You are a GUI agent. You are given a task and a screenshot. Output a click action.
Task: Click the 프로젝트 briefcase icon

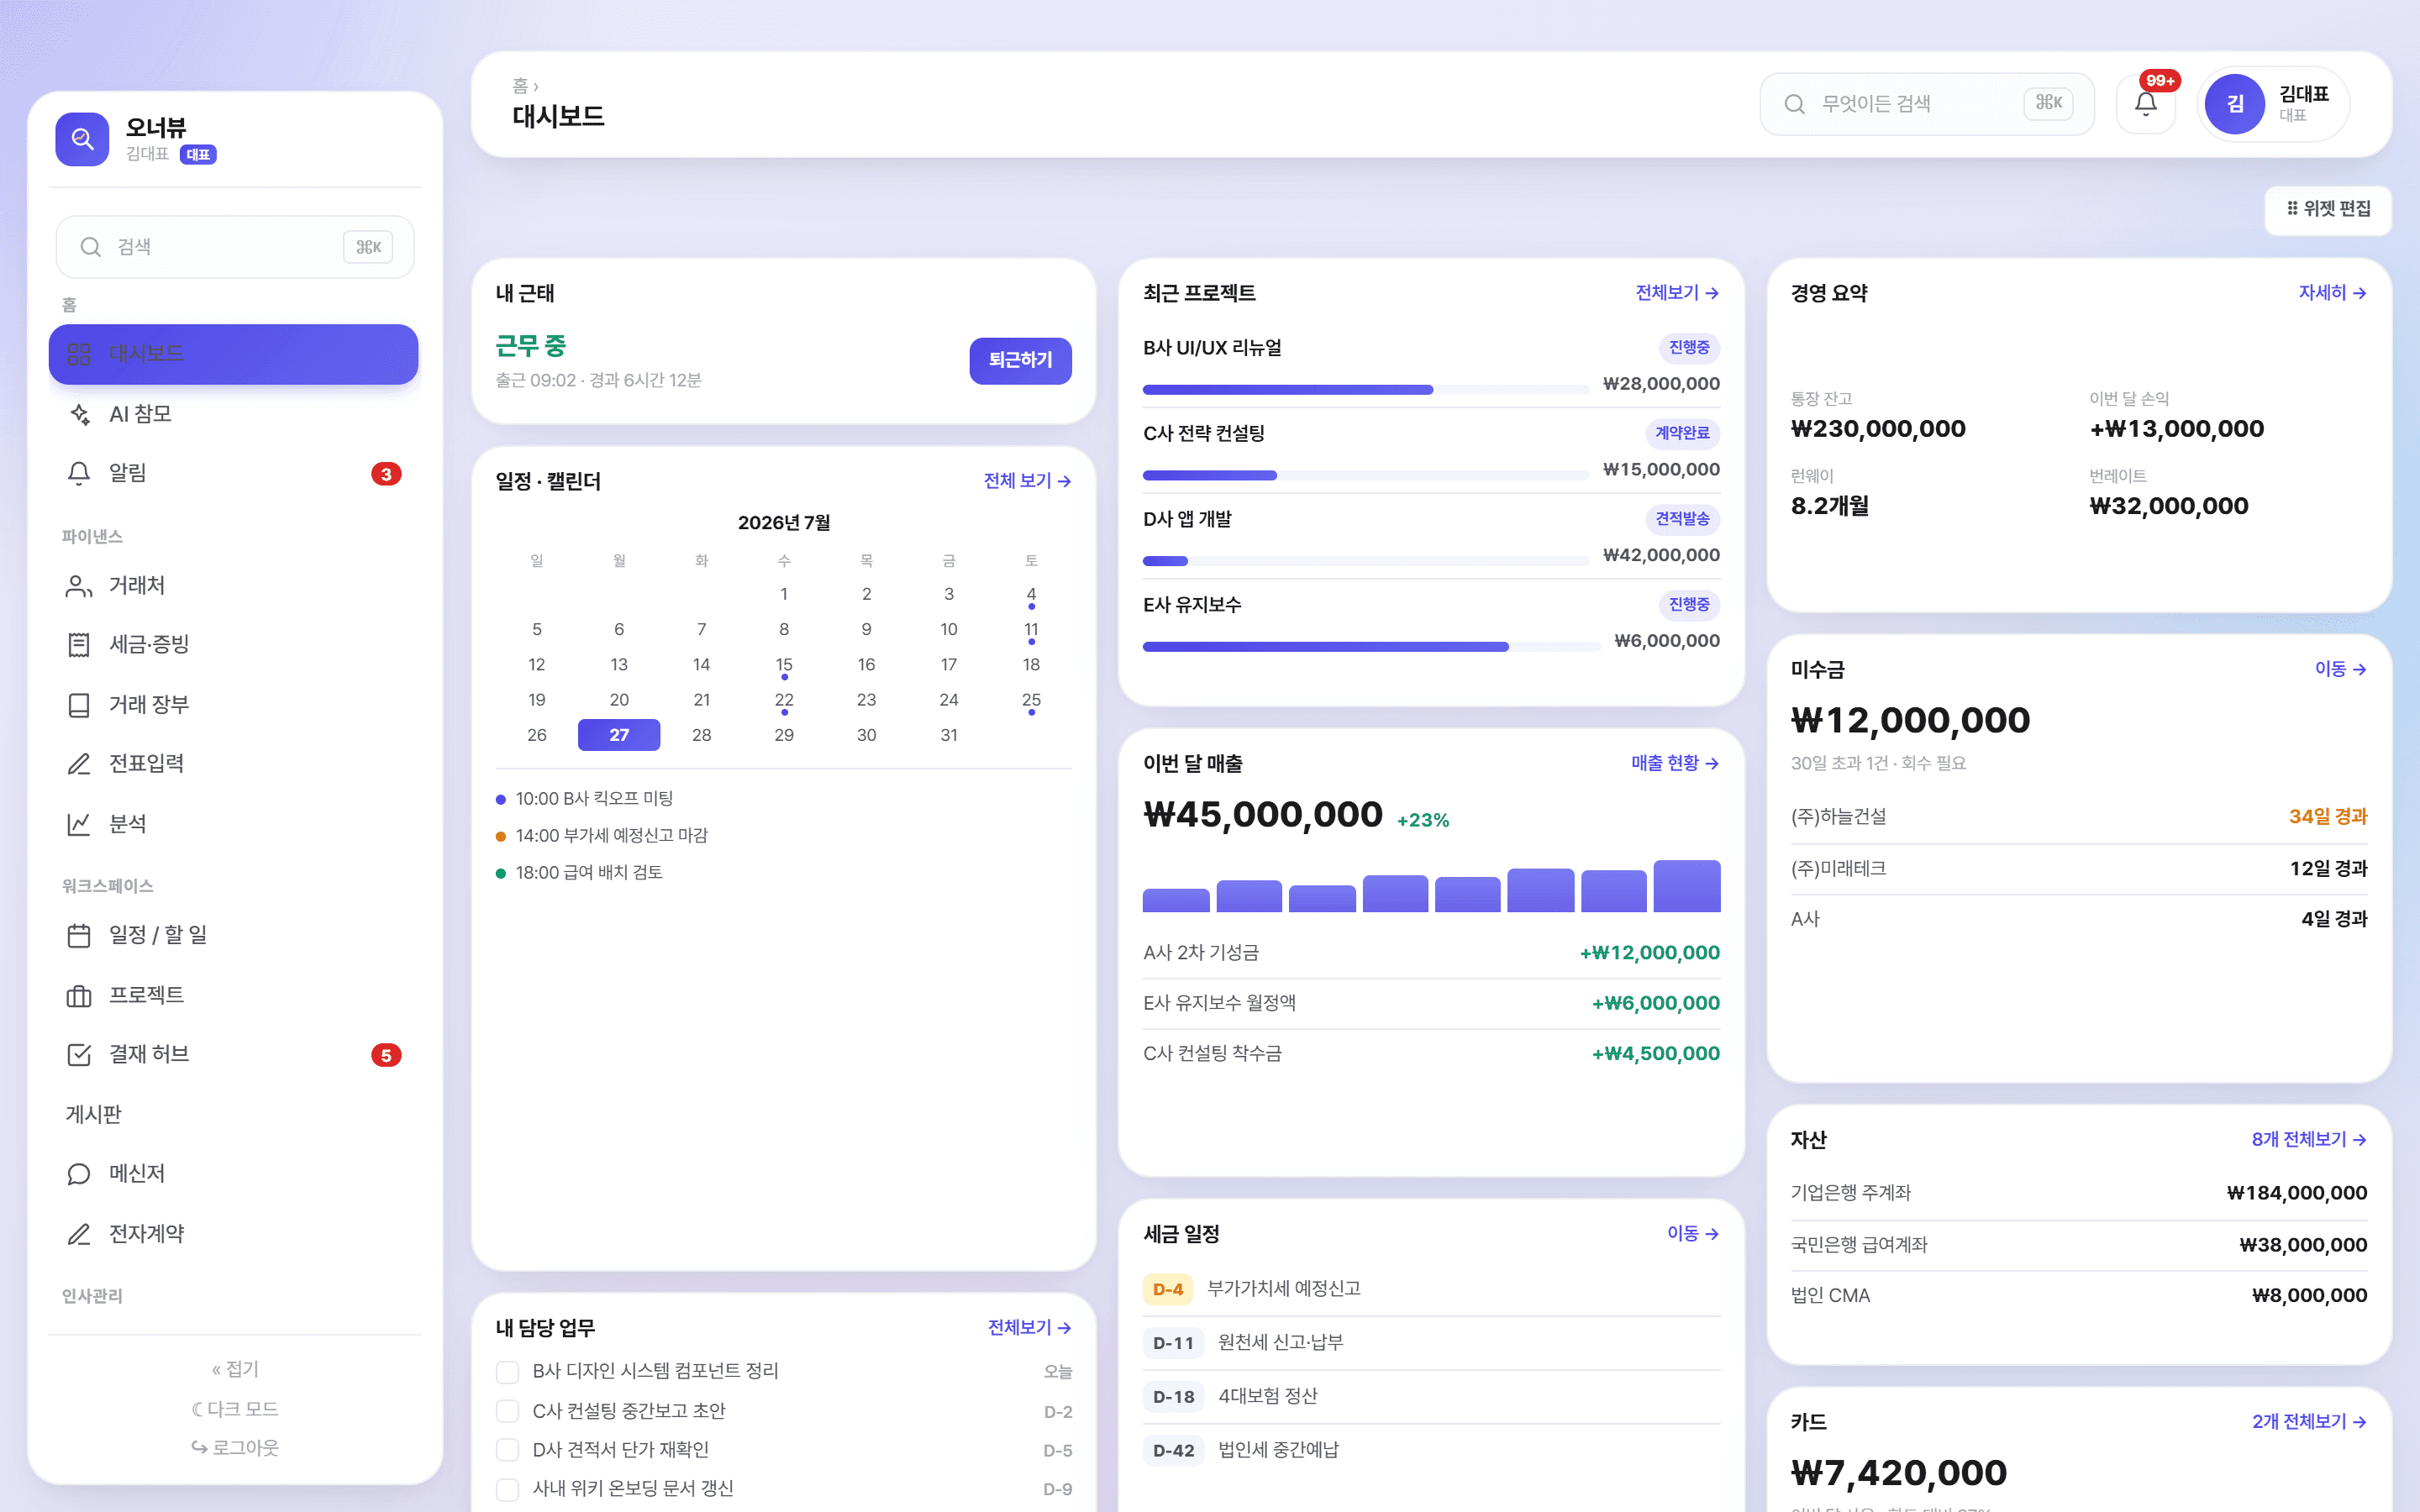[x=79, y=995]
